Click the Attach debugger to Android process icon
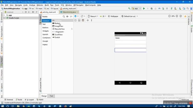Screen dimensions: 193x108 pyautogui.click(x=163, y=8)
